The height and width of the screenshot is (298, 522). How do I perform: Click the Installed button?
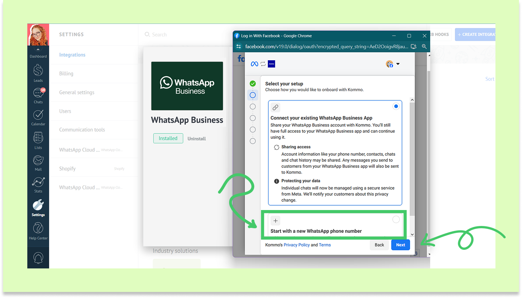click(x=168, y=138)
